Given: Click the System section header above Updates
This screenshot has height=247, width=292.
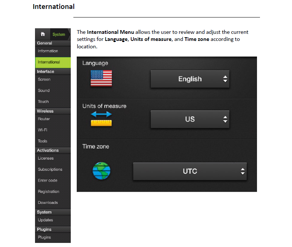Looking at the screenshot, I should click(53, 212).
